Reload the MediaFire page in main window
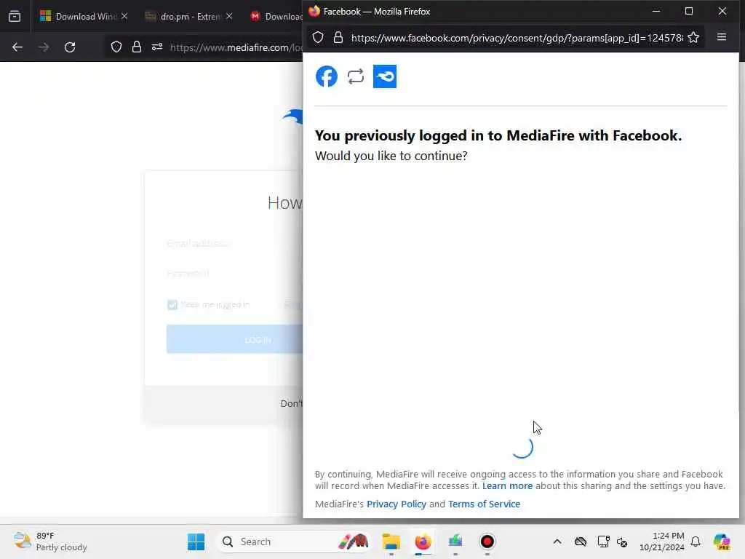The height and width of the screenshot is (559, 745). click(70, 47)
